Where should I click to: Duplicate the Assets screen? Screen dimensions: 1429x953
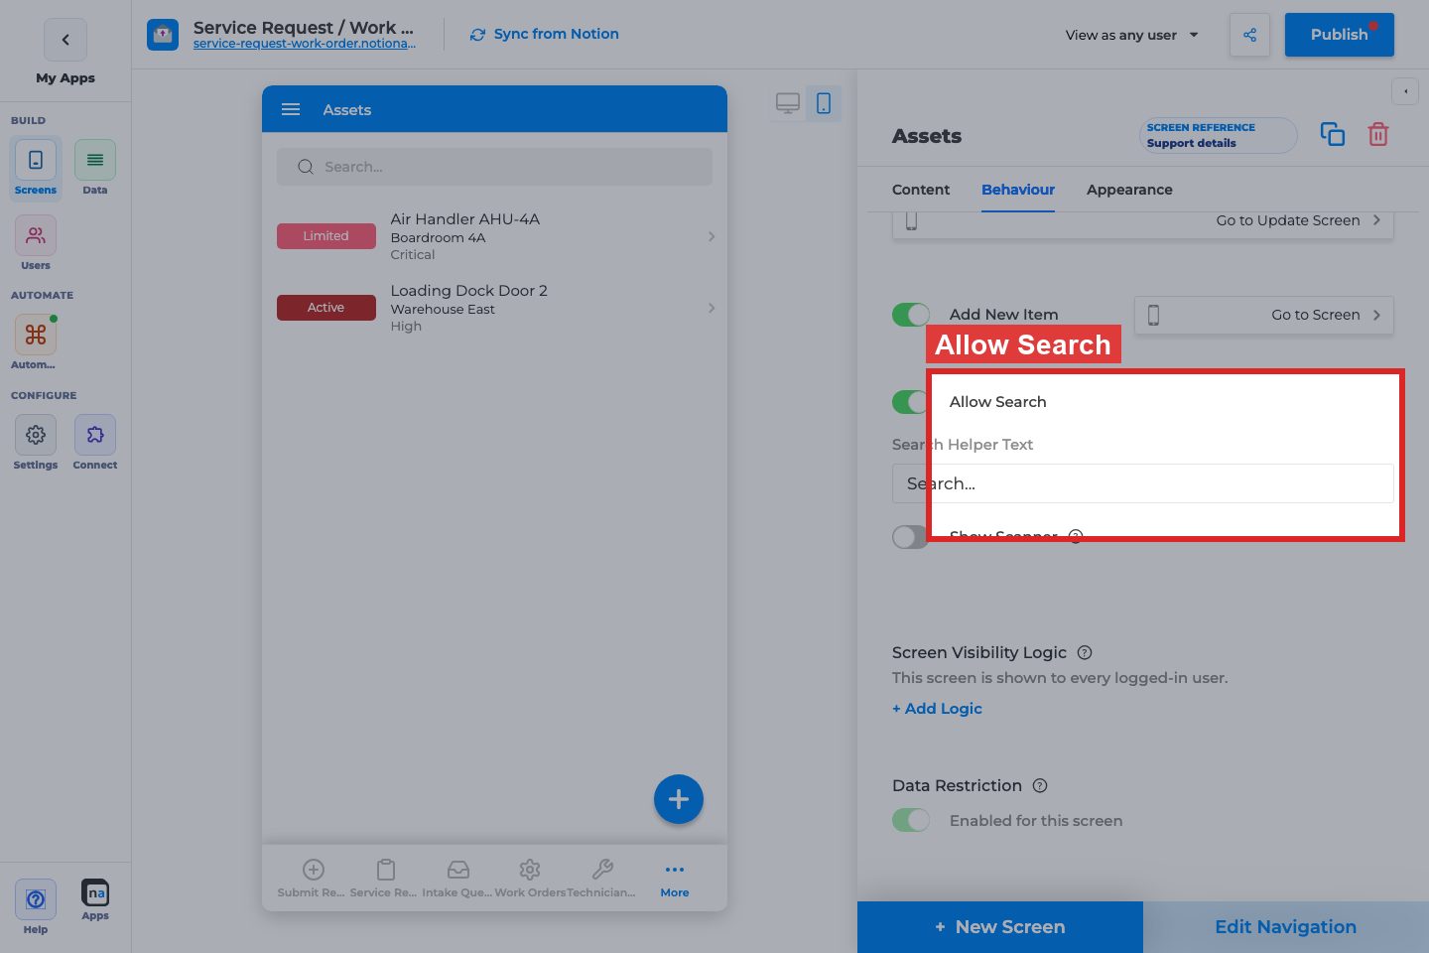[1333, 134]
